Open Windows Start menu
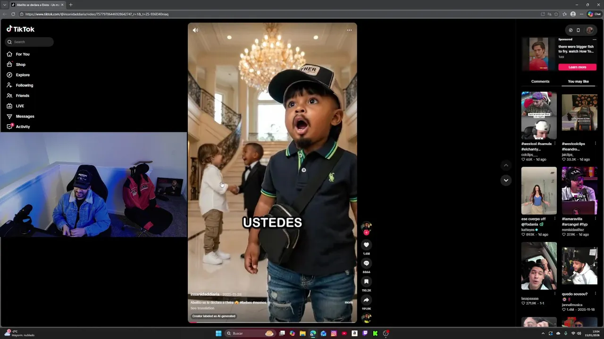The image size is (604, 339). (218, 333)
